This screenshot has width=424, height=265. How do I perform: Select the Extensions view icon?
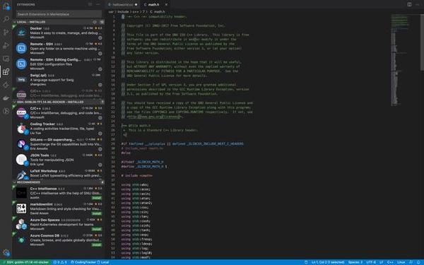click(6, 71)
